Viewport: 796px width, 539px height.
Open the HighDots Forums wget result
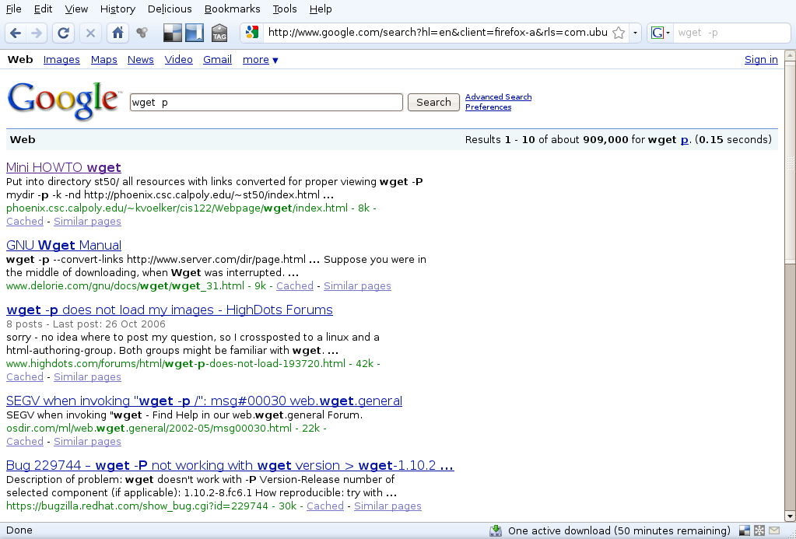click(x=170, y=310)
